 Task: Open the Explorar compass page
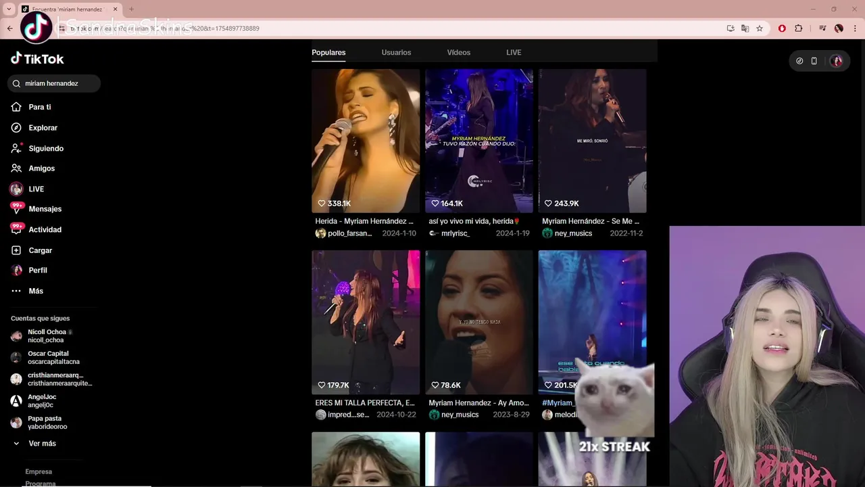pos(34,128)
